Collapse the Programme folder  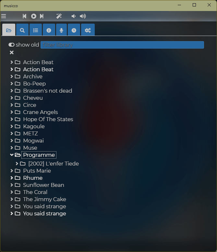(12, 155)
